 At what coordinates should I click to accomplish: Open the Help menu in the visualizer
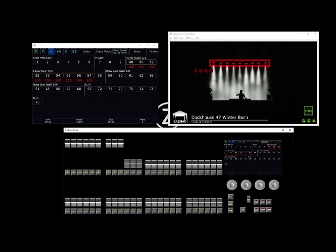(197, 38)
